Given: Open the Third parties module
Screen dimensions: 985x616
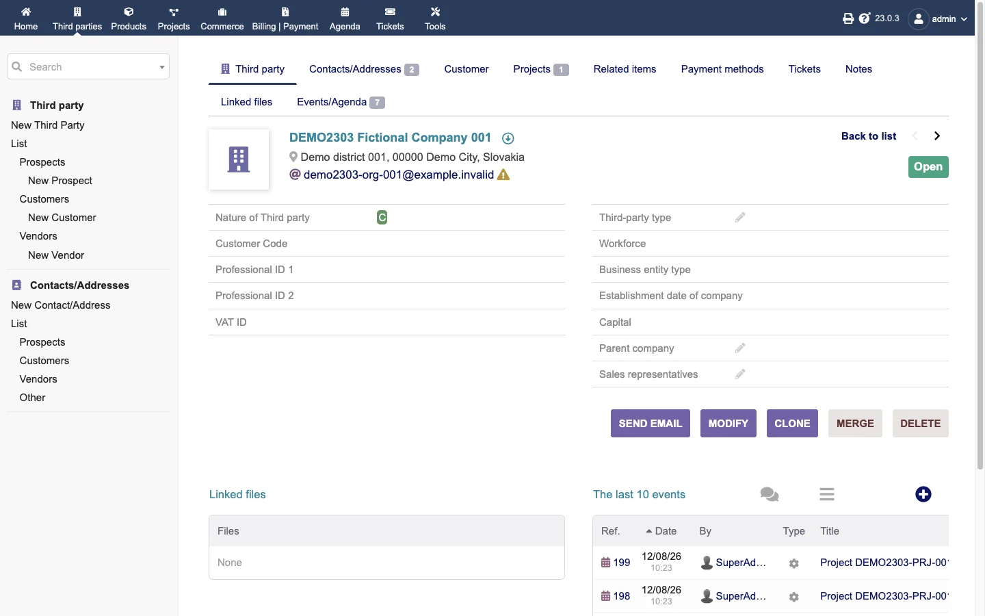Looking at the screenshot, I should pos(77,18).
